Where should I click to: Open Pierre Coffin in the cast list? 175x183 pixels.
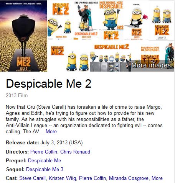point(92,178)
